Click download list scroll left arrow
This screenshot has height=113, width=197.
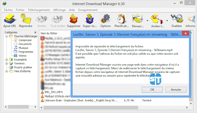[42, 107]
